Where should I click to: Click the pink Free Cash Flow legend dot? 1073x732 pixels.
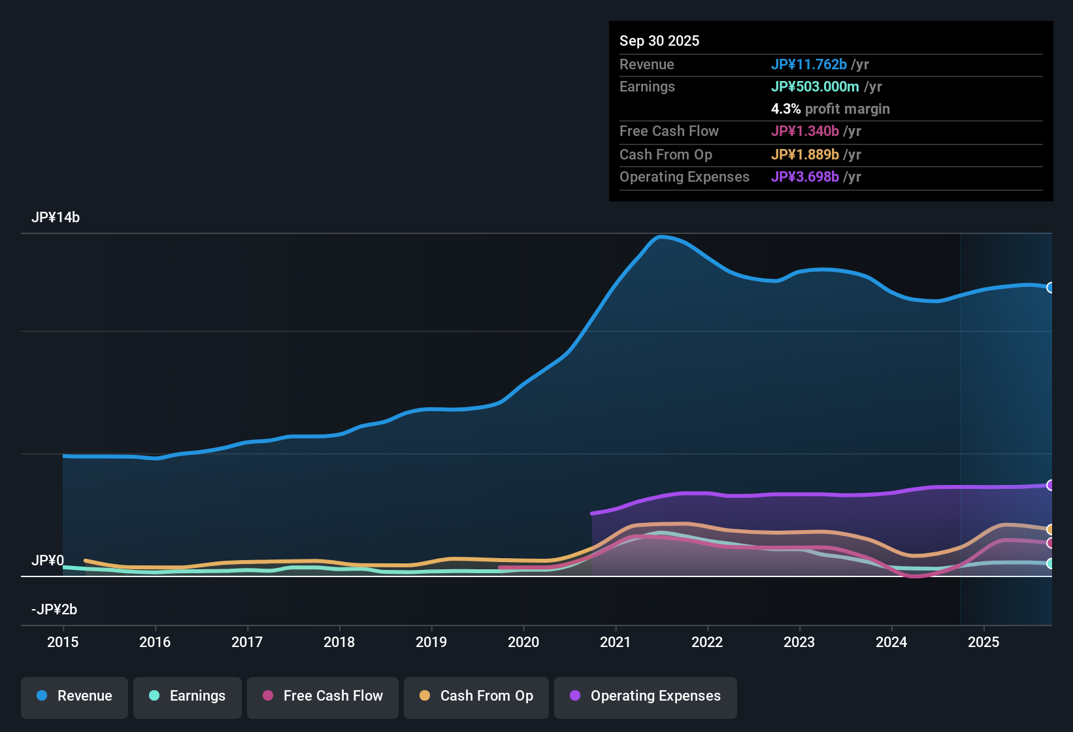267,696
